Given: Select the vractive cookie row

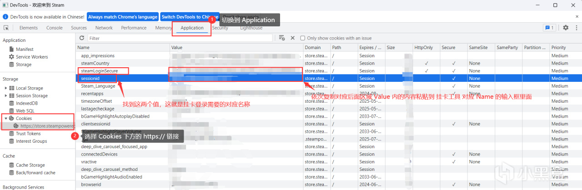Looking at the screenshot, I should click(x=329, y=161).
